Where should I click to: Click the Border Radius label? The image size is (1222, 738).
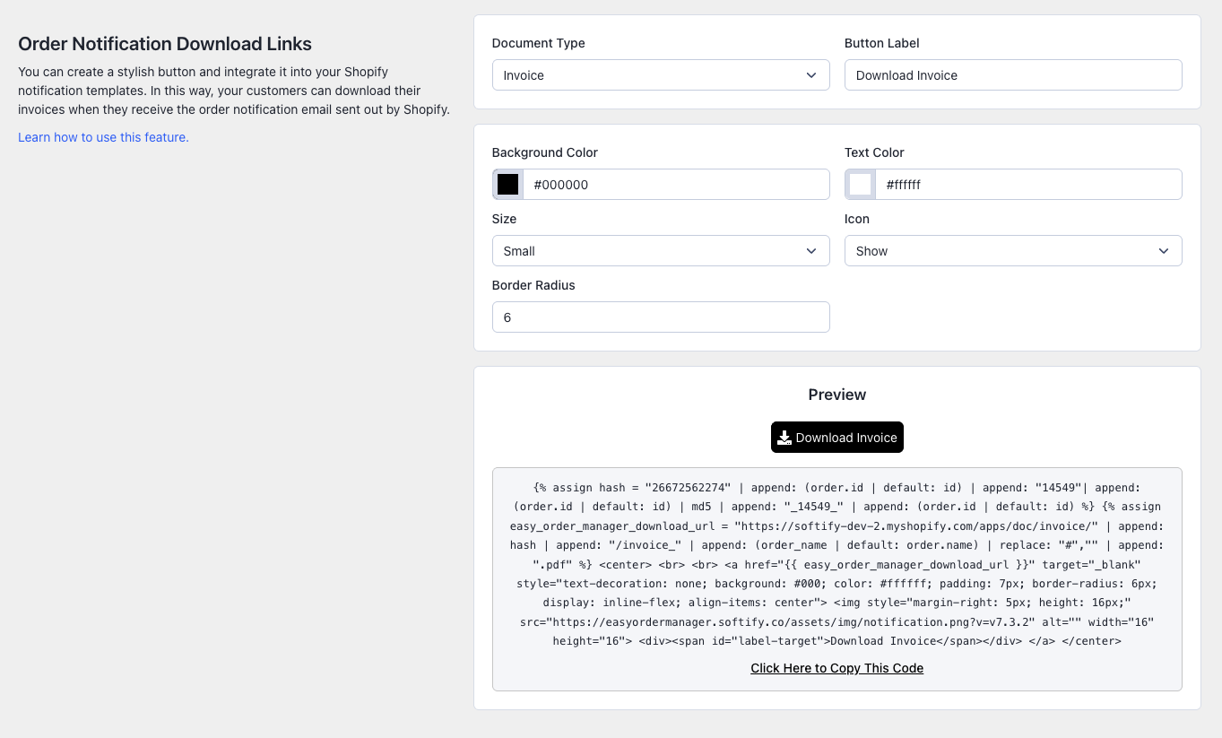(x=533, y=285)
